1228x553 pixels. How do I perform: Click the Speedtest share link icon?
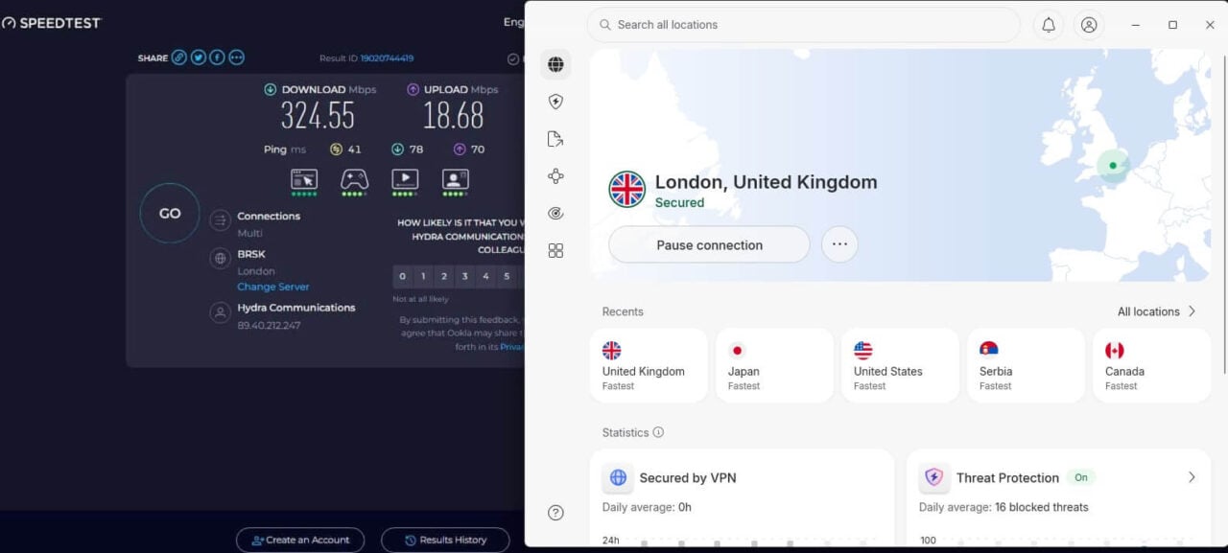[x=178, y=58]
